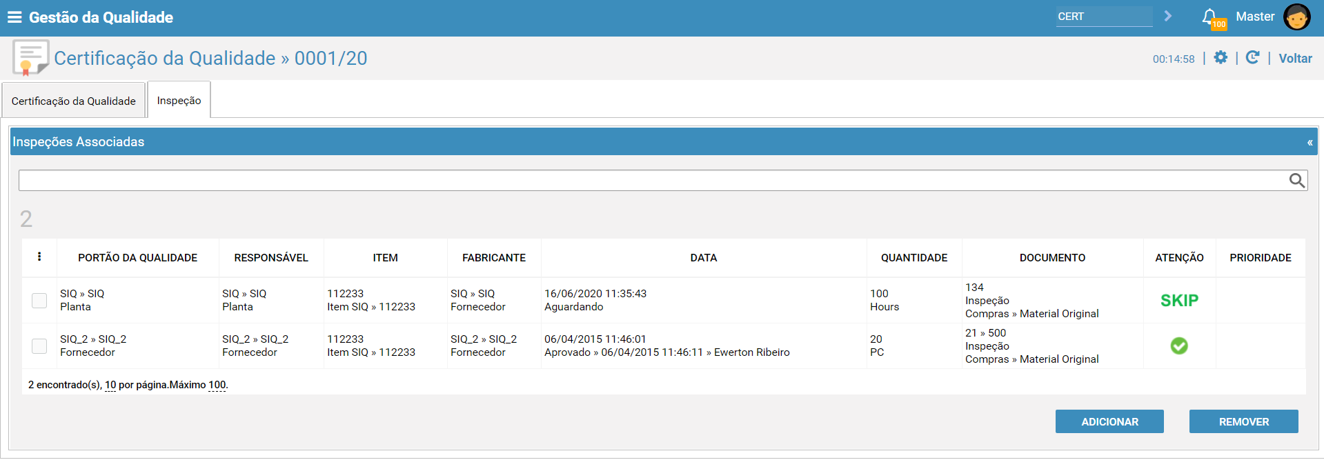This screenshot has width=1324, height=460.
Task: Switch to Certificação da Qualidade tab
Action: coord(74,101)
